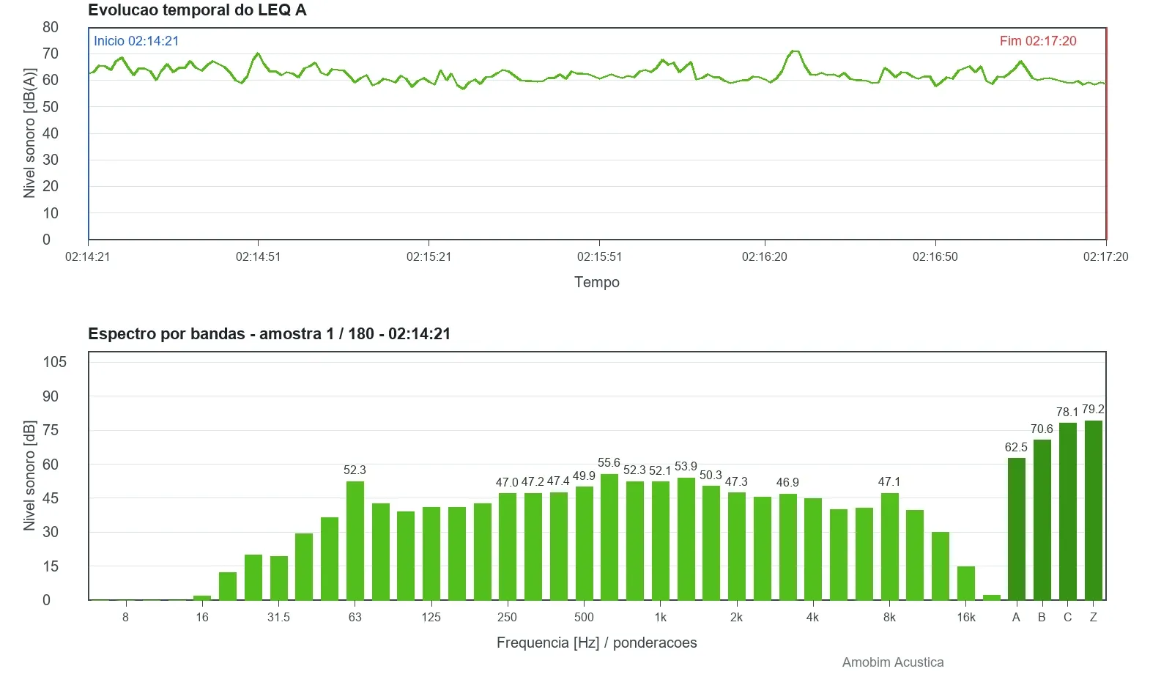Select the A-weighting bar labeled 62.5
The image size is (1172, 688).
(x=1017, y=529)
